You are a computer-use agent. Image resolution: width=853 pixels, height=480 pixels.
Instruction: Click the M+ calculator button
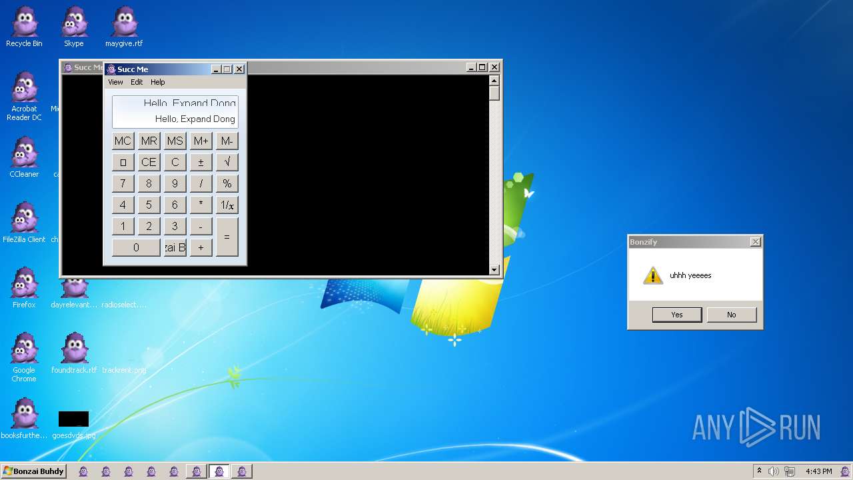pos(201,141)
